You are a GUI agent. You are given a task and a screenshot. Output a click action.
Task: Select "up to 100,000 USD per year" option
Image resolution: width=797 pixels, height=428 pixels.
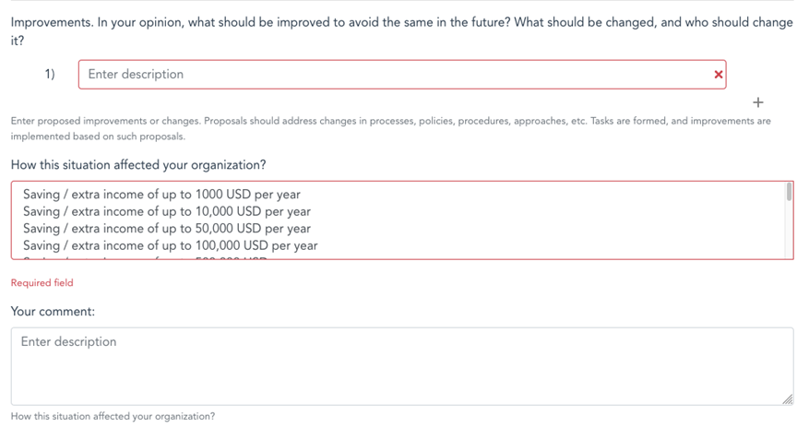point(171,246)
